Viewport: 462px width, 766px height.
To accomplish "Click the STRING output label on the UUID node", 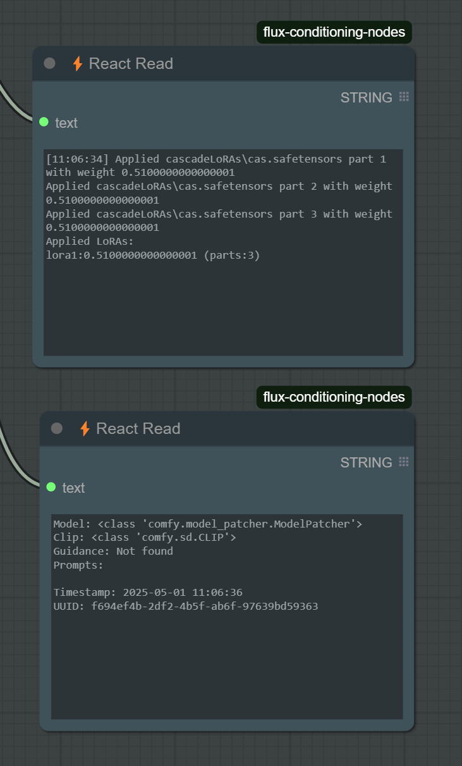I will 367,462.
